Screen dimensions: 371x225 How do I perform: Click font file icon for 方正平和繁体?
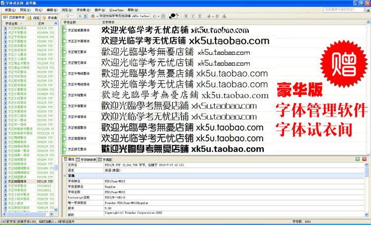click(5, 33)
